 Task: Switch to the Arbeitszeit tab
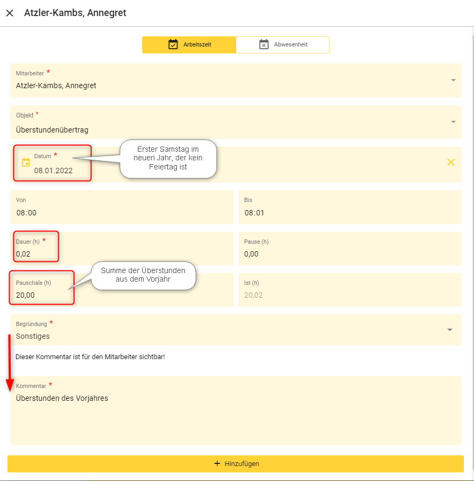[x=189, y=45]
